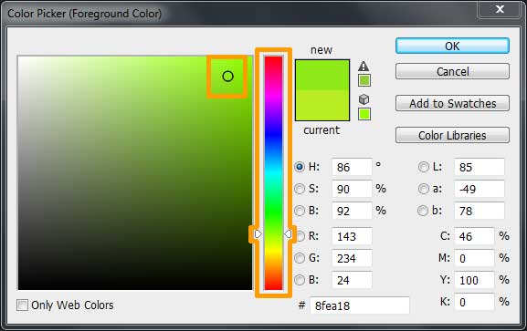Click the R field showing 143
Image resolution: width=527 pixels, height=331 pixels.
(x=352, y=236)
